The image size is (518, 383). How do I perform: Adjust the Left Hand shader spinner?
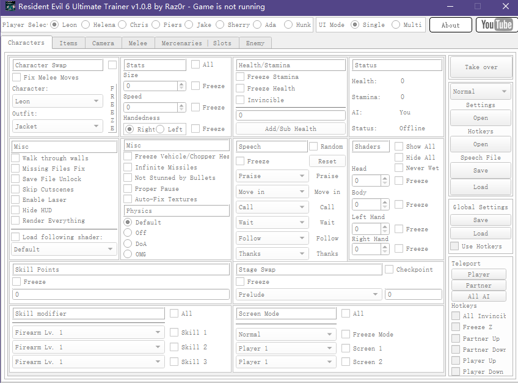[x=385, y=229]
